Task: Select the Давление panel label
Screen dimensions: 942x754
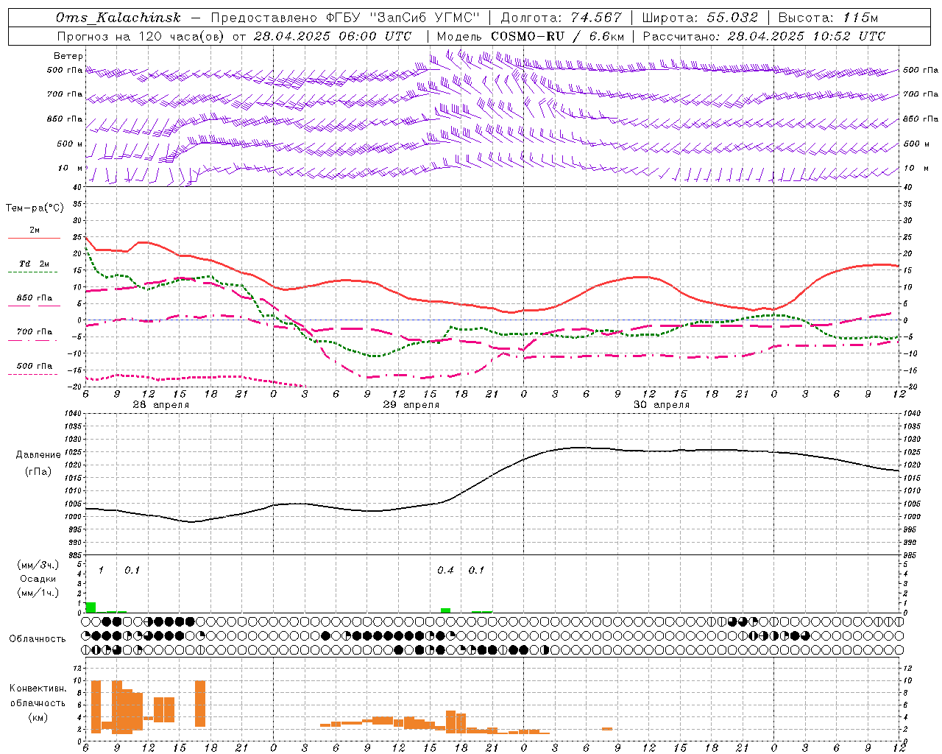Action: pyautogui.click(x=38, y=455)
